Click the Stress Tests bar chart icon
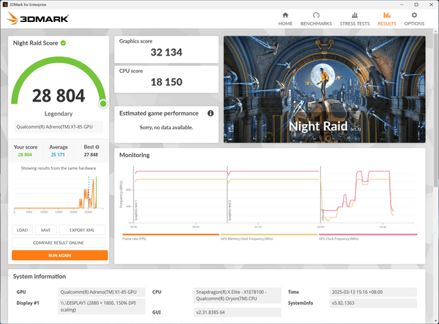439x324 pixels. (x=355, y=15)
